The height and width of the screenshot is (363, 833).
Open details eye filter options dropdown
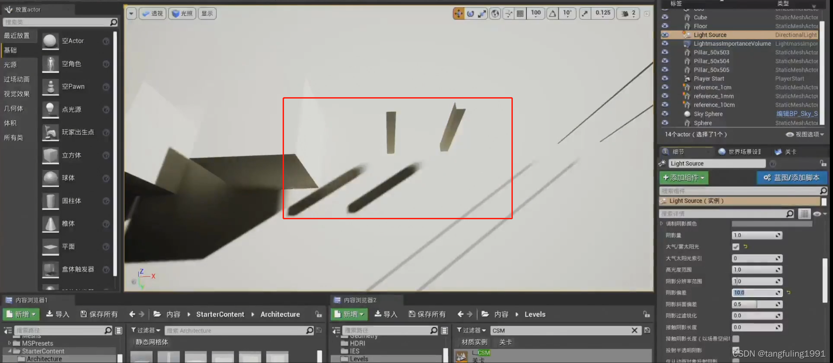[x=819, y=214]
